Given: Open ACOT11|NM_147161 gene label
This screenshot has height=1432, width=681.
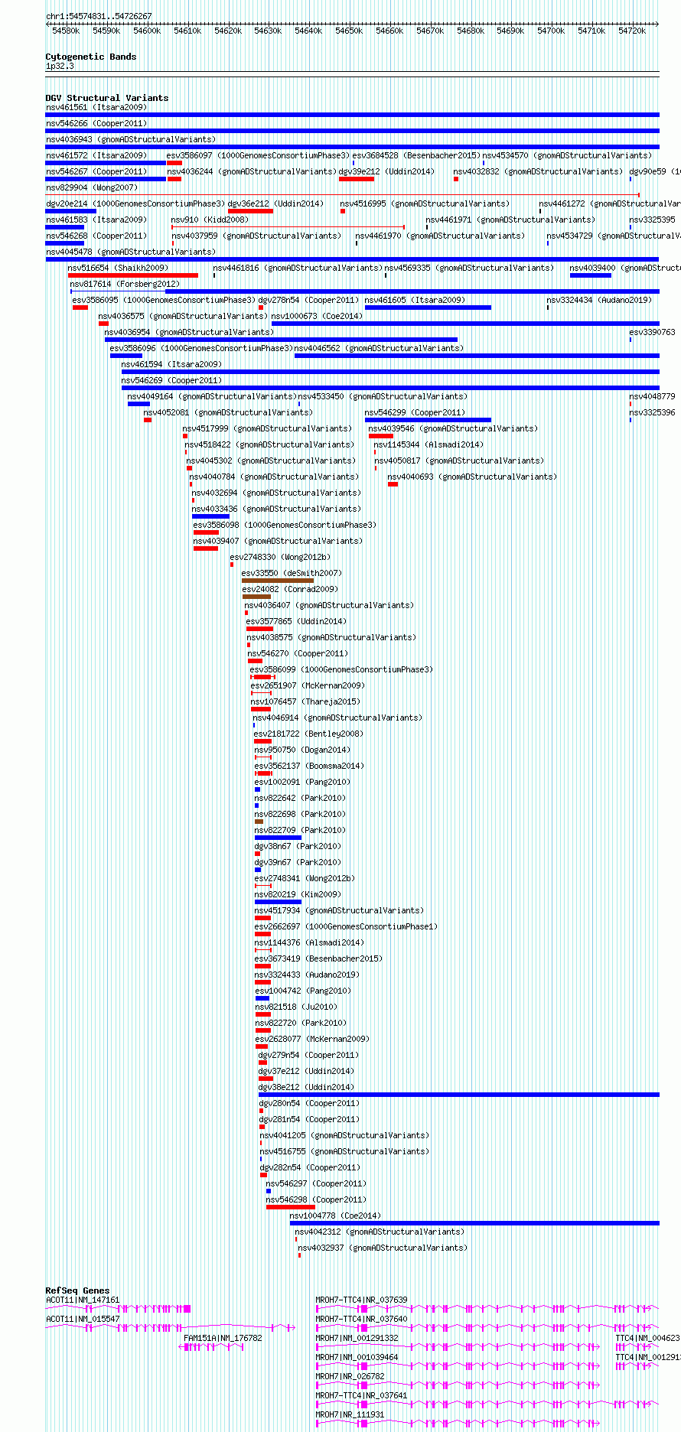Looking at the screenshot, I should click(x=83, y=1300).
